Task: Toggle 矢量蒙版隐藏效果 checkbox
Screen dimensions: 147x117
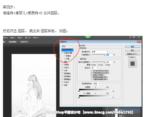Action: tap(92, 79)
